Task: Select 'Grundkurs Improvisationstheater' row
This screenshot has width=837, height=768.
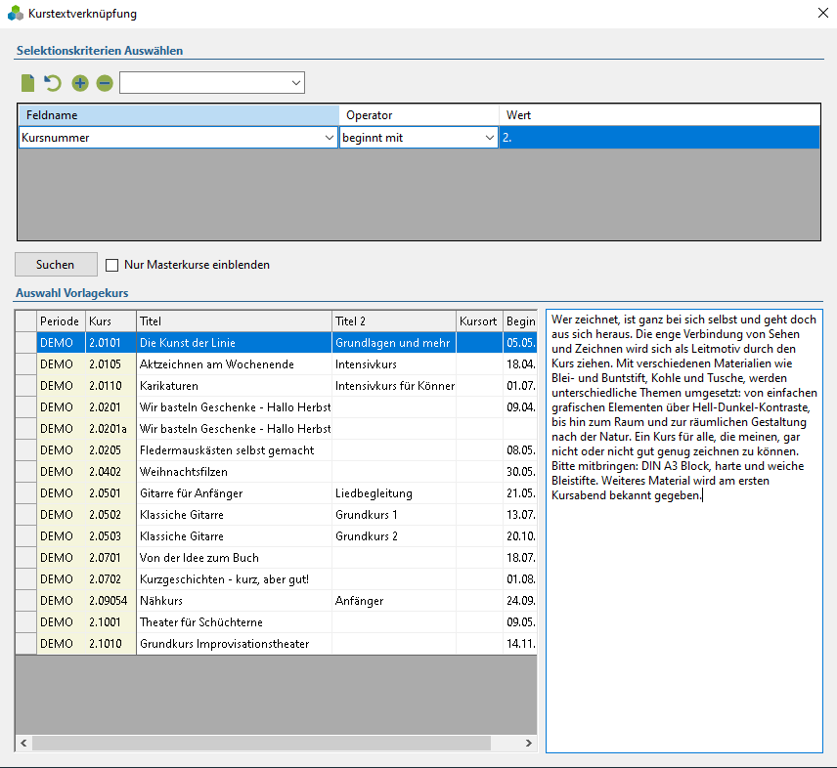Action: pyautogui.click(x=276, y=644)
